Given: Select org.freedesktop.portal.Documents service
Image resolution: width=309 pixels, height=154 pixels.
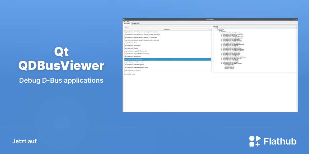Looking at the screenshot, I should click(167, 62).
